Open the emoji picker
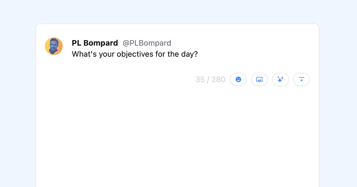 point(238,79)
